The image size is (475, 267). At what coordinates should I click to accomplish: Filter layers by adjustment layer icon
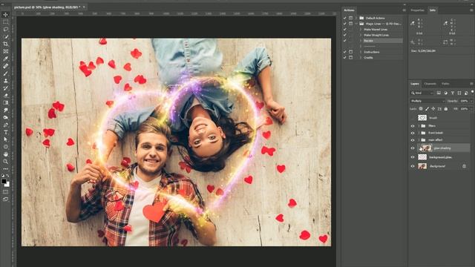point(445,93)
